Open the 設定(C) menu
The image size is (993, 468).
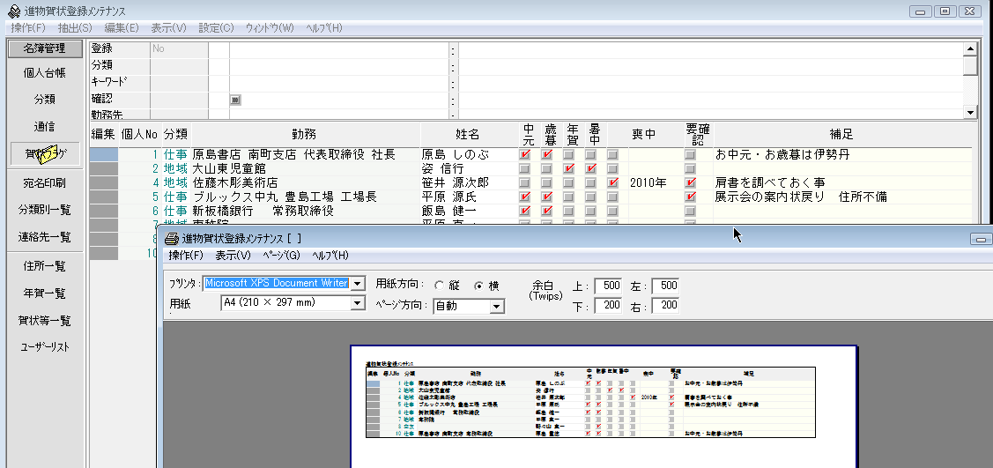(x=216, y=28)
